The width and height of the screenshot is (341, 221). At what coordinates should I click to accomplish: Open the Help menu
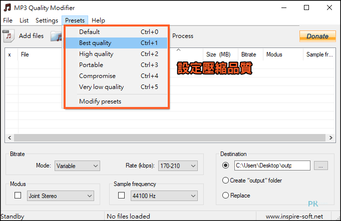98,20
